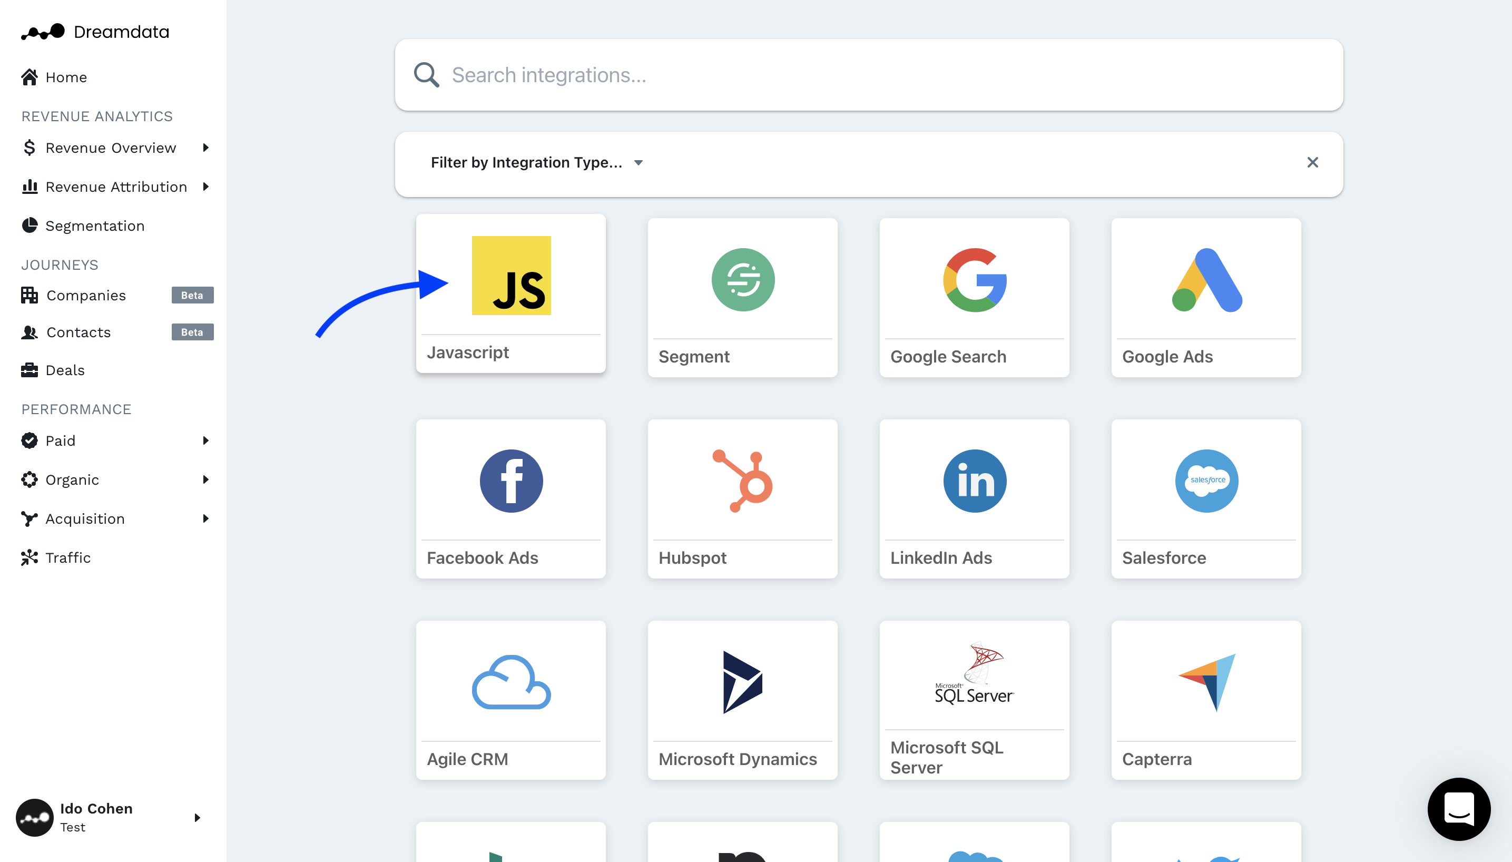Open the Facebook Ads integration

point(510,499)
